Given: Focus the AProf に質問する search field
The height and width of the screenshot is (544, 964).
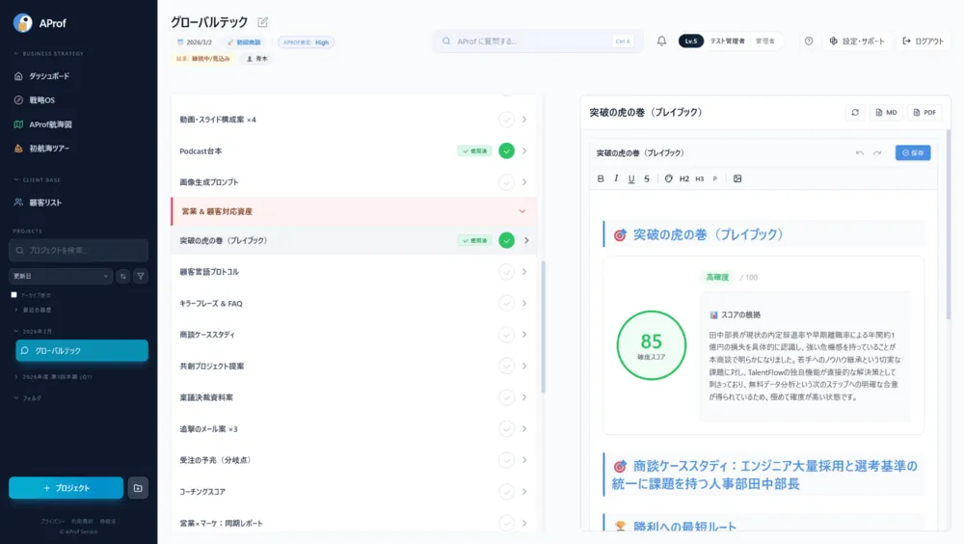Looking at the screenshot, I should (x=537, y=41).
